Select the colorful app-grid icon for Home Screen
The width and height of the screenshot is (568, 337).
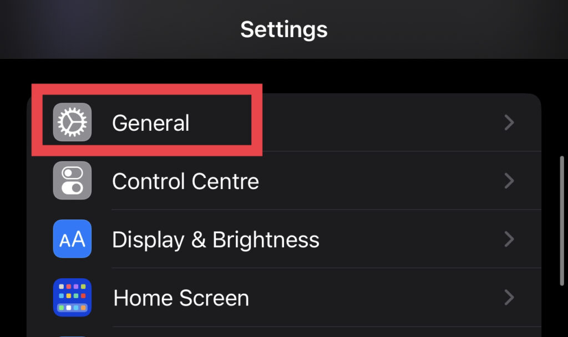coord(73,298)
